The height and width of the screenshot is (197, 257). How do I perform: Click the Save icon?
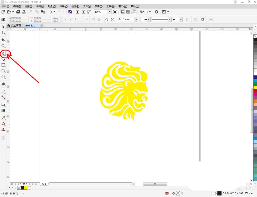[18, 12]
